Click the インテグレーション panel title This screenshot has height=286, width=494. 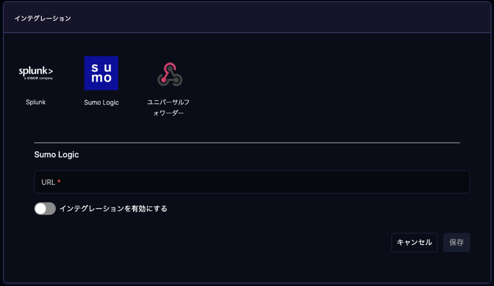(42, 18)
